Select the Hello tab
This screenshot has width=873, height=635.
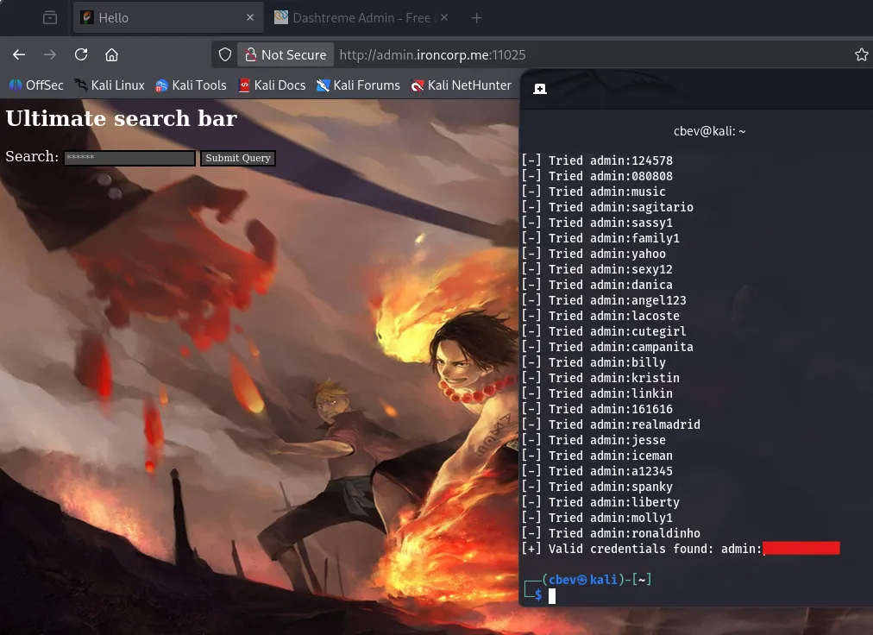tap(155, 17)
